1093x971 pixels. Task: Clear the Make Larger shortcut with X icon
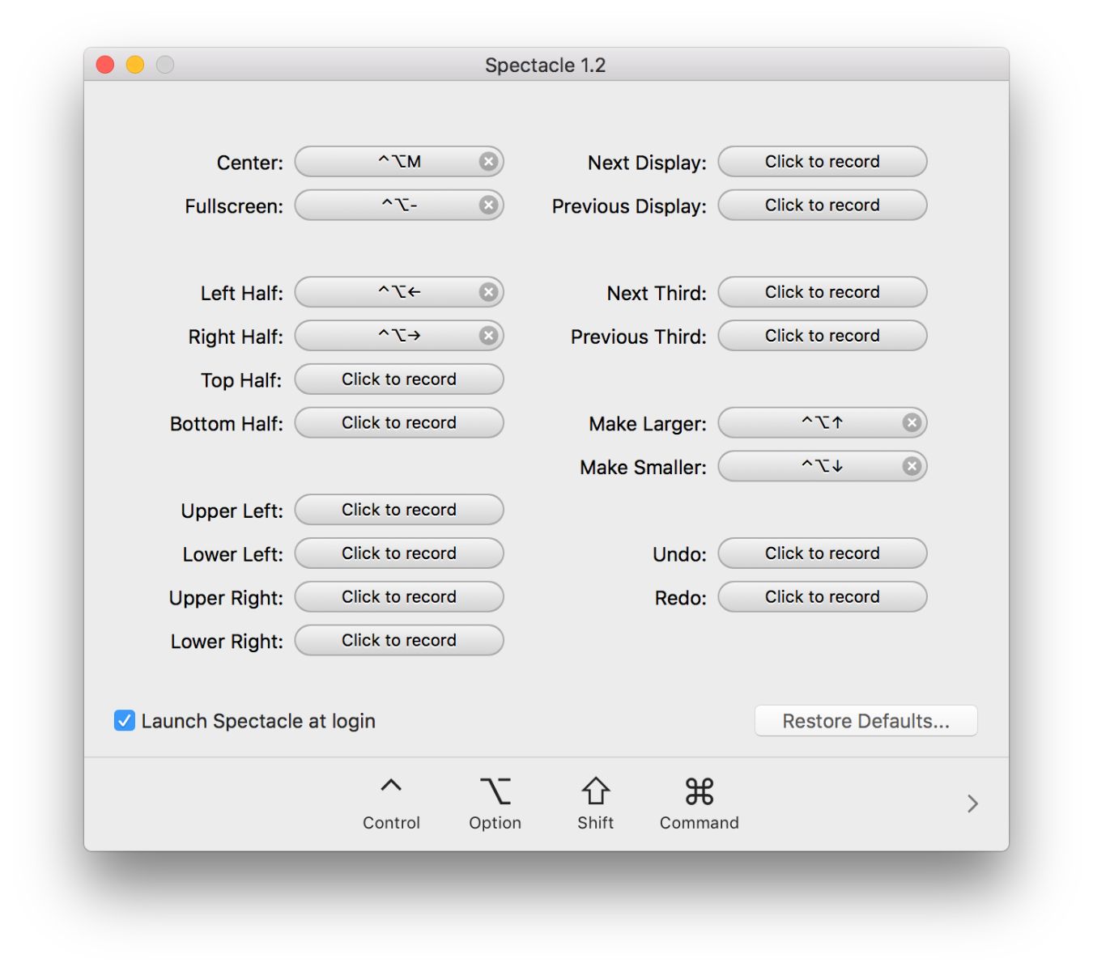coord(912,422)
